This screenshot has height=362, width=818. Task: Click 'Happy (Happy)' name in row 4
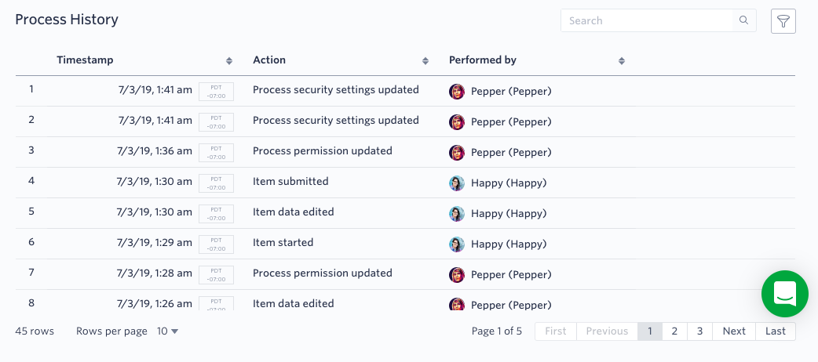pyautogui.click(x=509, y=183)
